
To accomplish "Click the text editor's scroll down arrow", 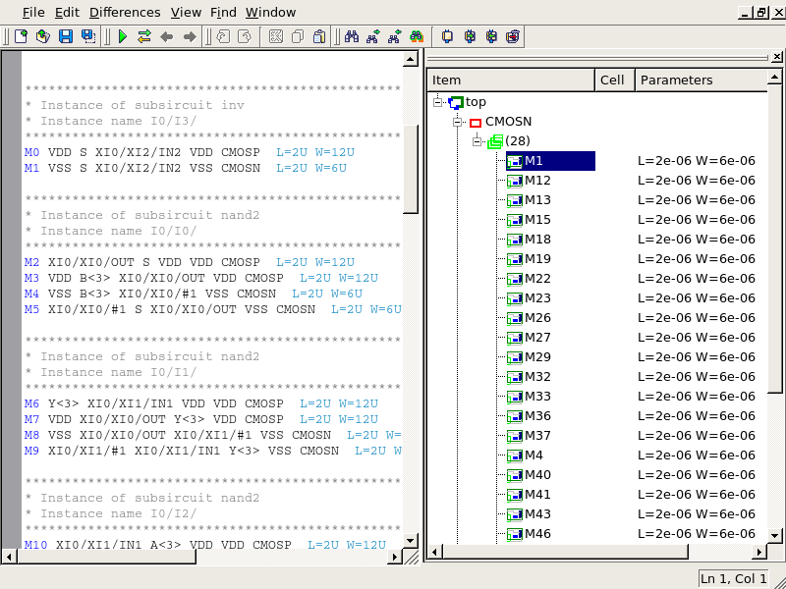I will coord(411,543).
